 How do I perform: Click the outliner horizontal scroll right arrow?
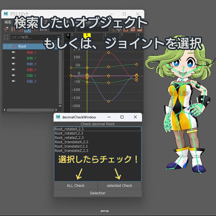(x=56, y=110)
